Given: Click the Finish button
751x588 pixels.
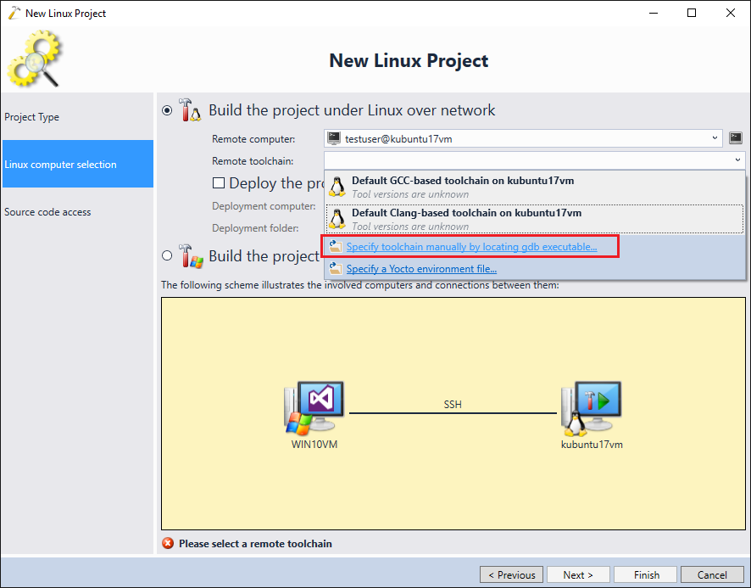Looking at the screenshot, I should 645,574.
